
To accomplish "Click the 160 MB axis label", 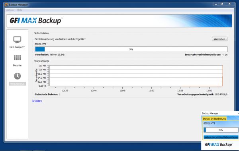I will tap(42, 66).
